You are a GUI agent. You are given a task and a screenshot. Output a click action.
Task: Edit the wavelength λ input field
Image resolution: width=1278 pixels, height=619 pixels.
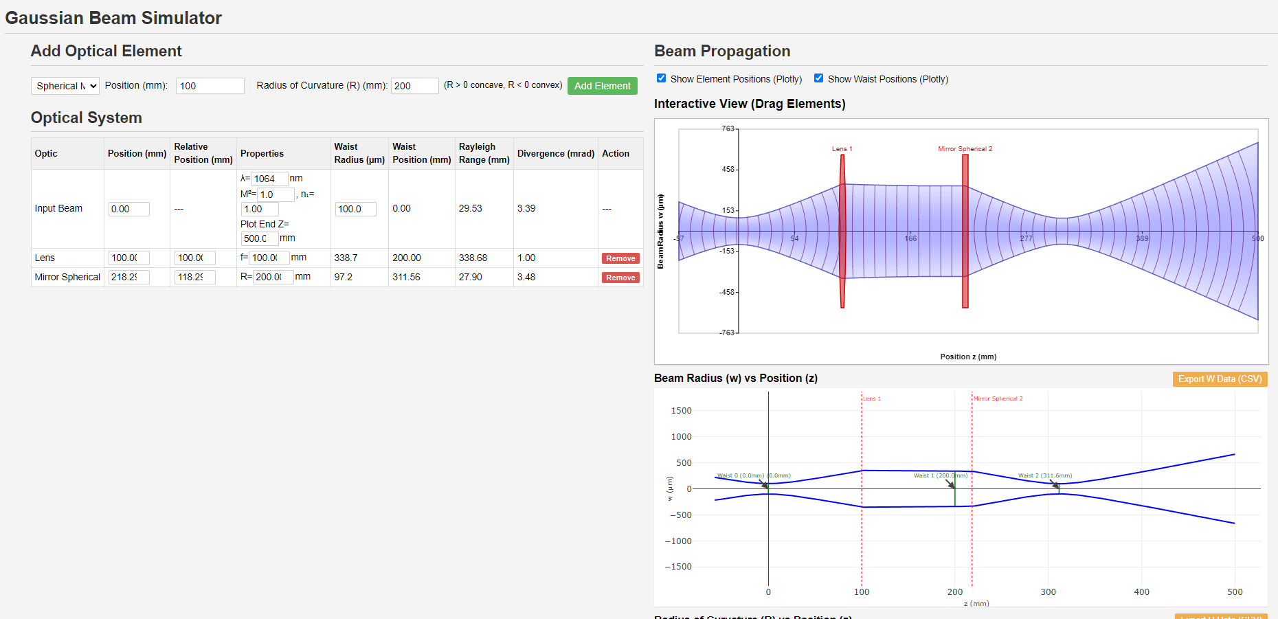coord(268,178)
